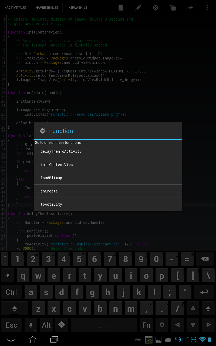Open the copy pages icon
Screen dimensions: 216x346
[x=173, y=8]
